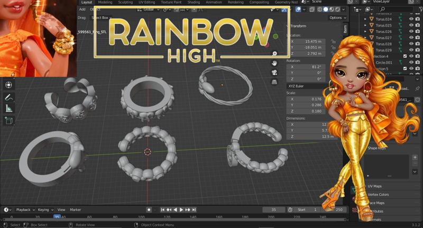This screenshot has width=423, height=228.
Task: Hide Torus.027 with eye icon
Action: [411, 38]
